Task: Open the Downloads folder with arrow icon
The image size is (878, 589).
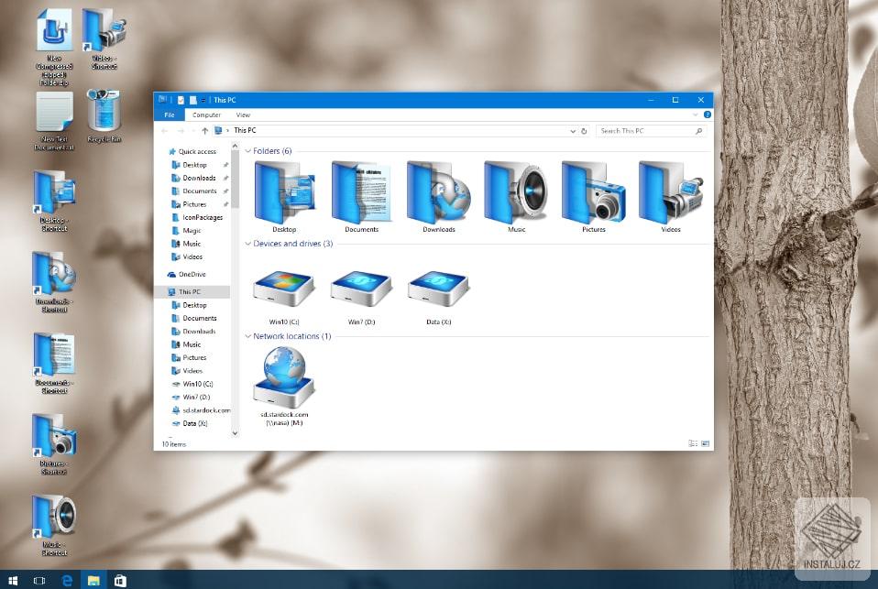Action: [438, 192]
